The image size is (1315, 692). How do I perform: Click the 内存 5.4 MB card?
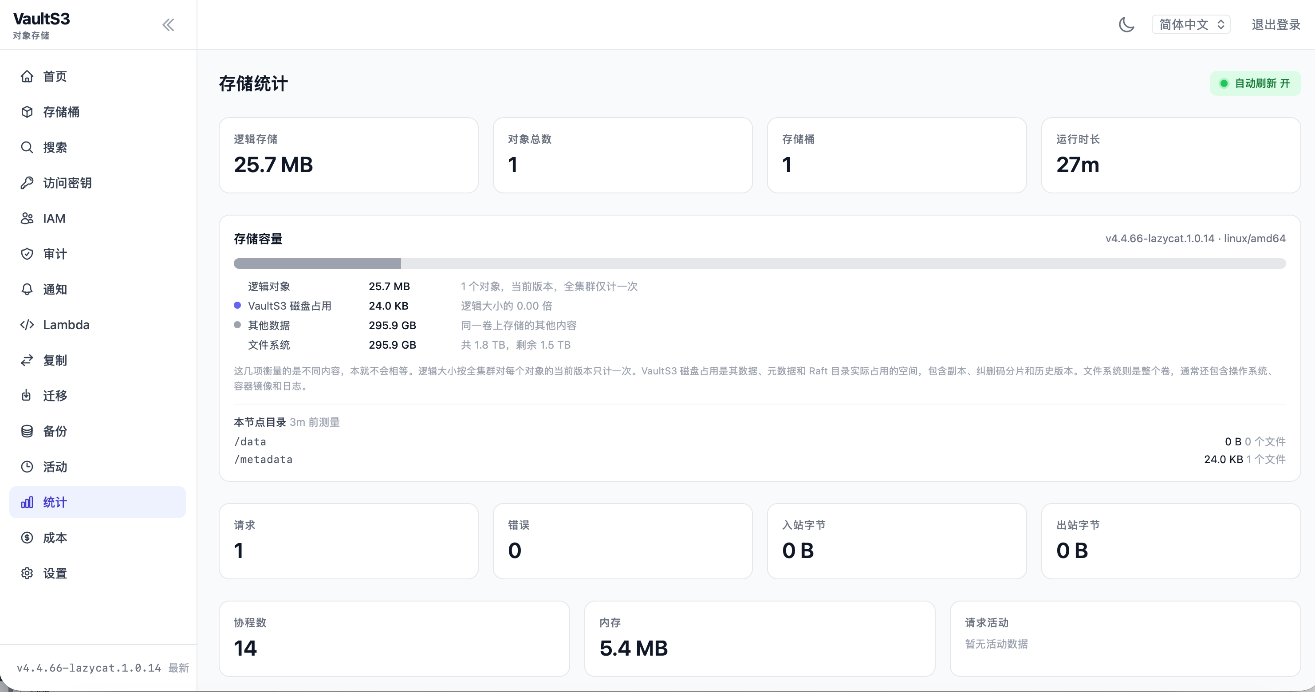coord(760,638)
